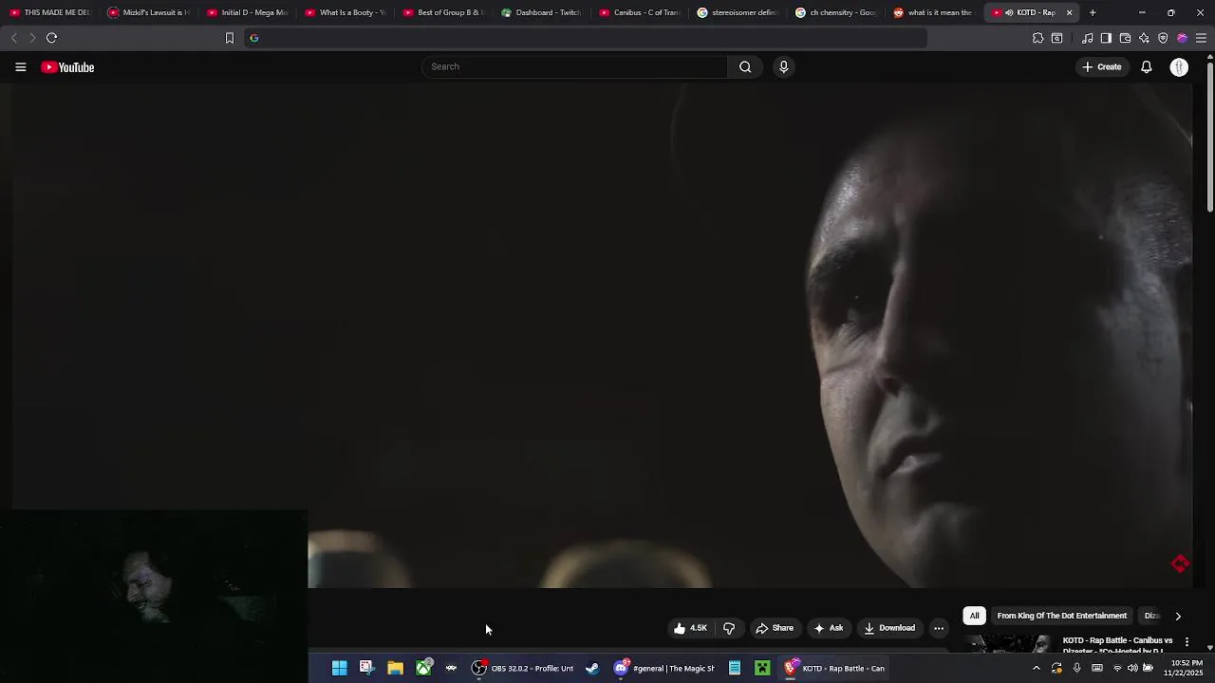The width and height of the screenshot is (1215, 683).
Task: Switch to Dashboard - Twitch tab
Action: [x=541, y=12]
